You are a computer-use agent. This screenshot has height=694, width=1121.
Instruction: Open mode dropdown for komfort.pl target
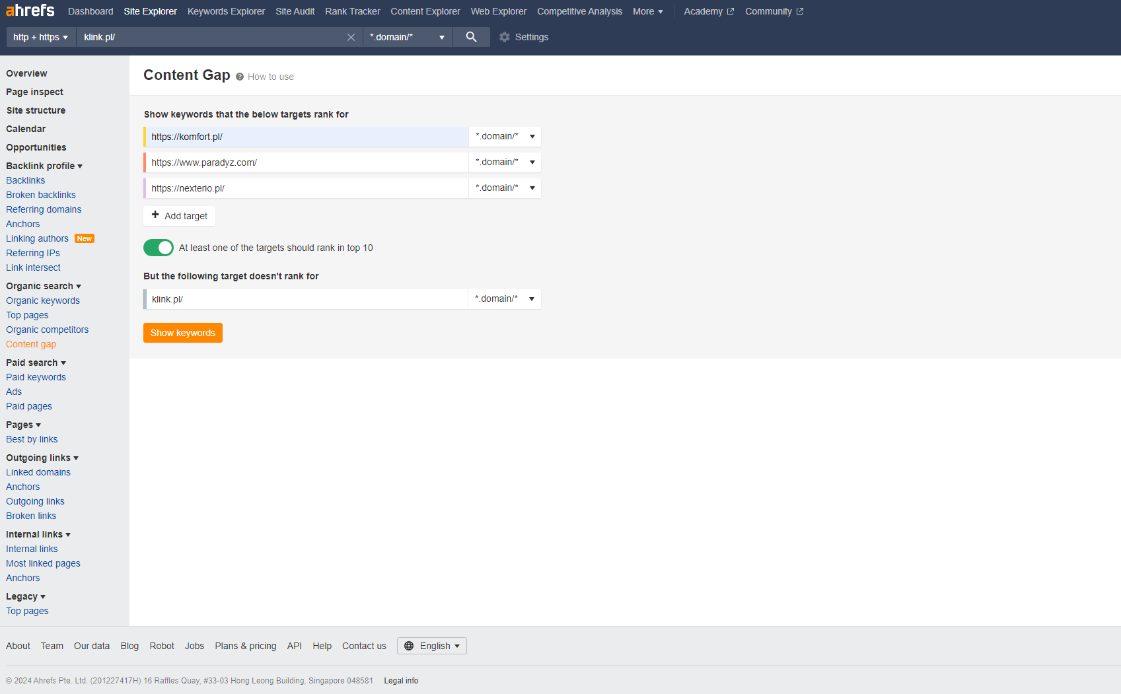click(x=505, y=137)
